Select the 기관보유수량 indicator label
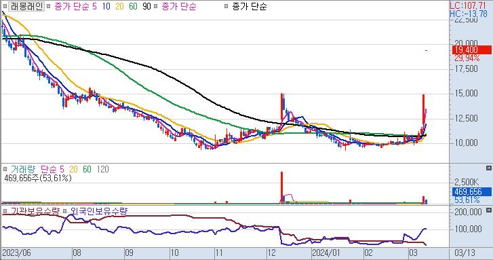493x260 pixels. (35, 211)
